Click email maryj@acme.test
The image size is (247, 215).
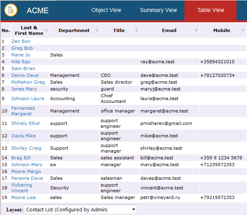[160, 89]
